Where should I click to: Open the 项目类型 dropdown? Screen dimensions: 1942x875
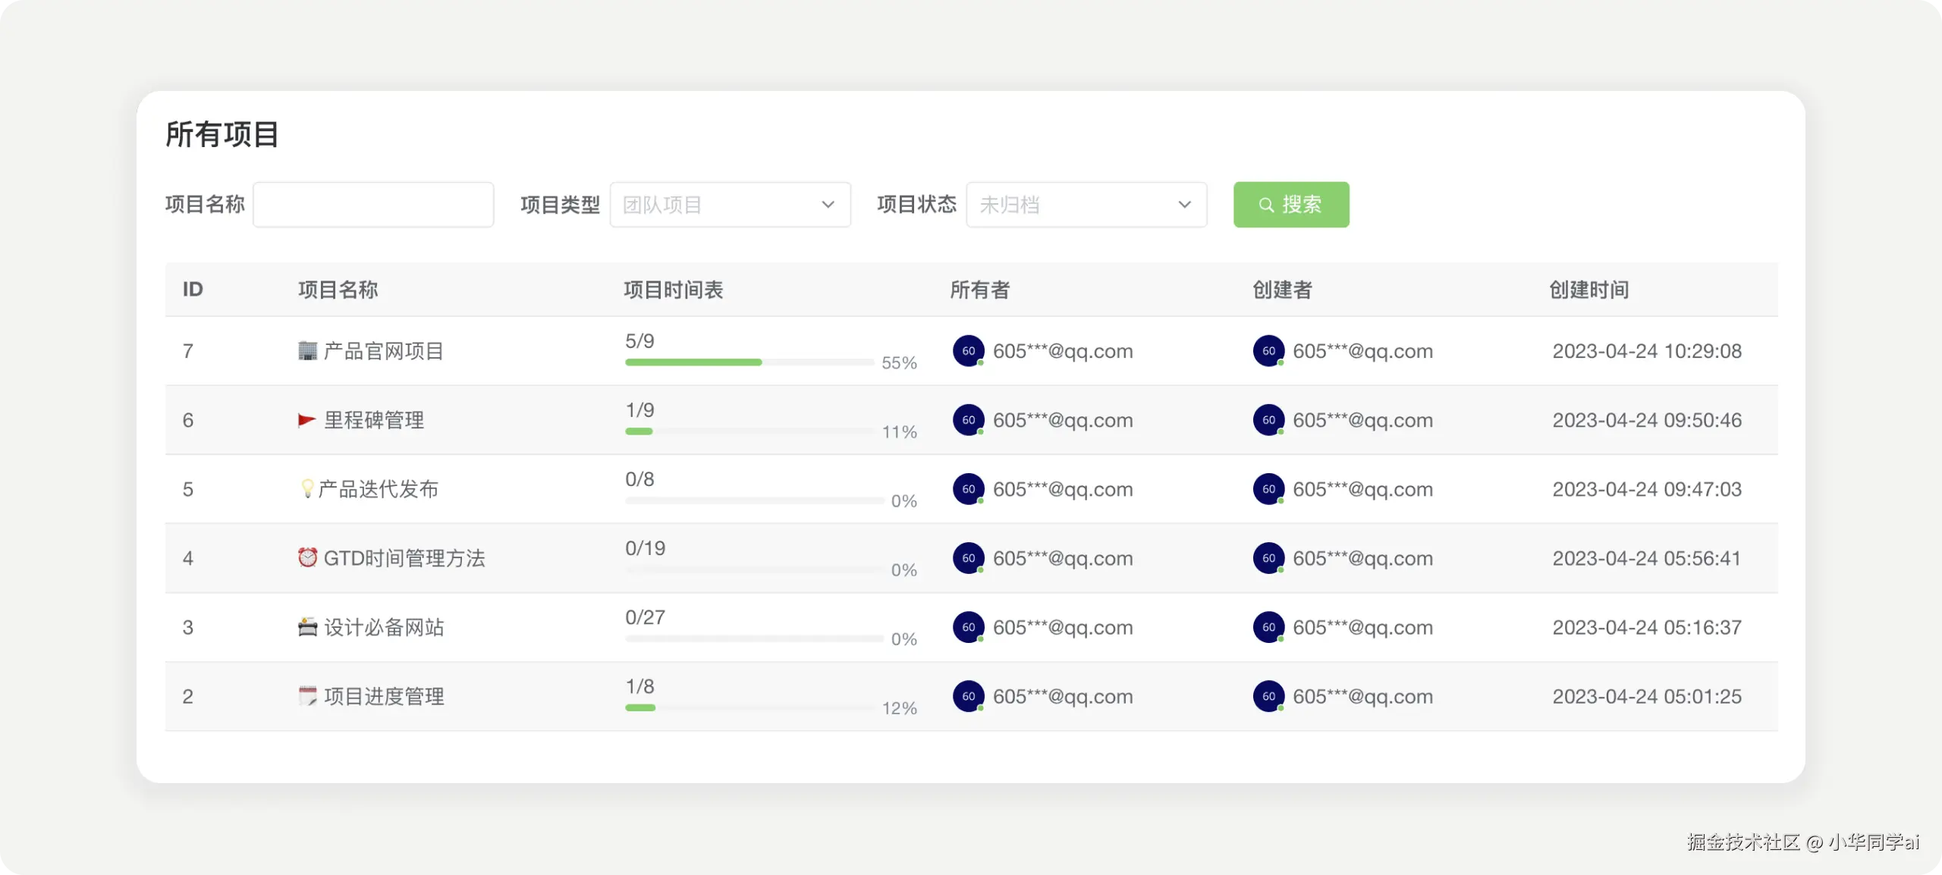(729, 205)
